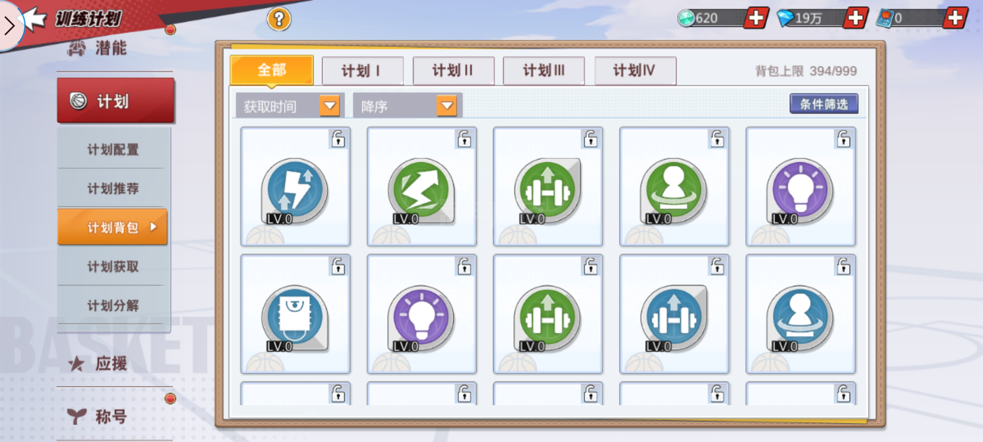
Task: Open 计划分解 in the sidebar
Action: pyautogui.click(x=113, y=305)
